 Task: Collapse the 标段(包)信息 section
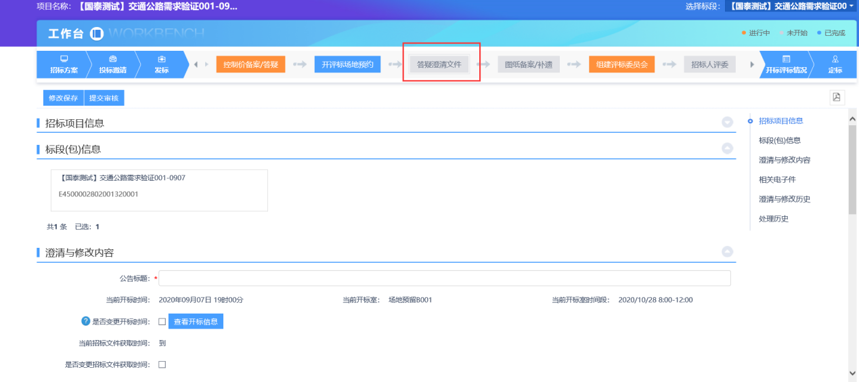(x=728, y=148)
